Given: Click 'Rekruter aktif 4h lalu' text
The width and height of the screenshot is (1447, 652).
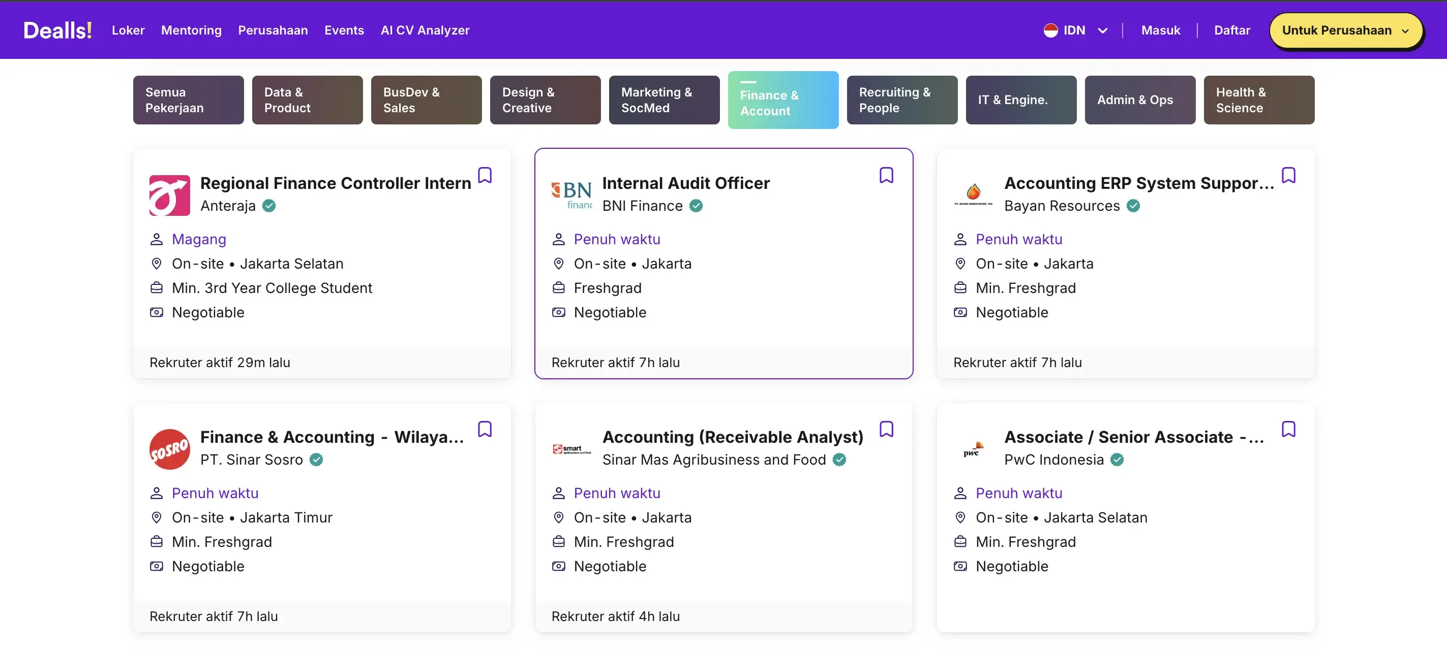Looking at the screenshot, I should (x=616, y=616).
